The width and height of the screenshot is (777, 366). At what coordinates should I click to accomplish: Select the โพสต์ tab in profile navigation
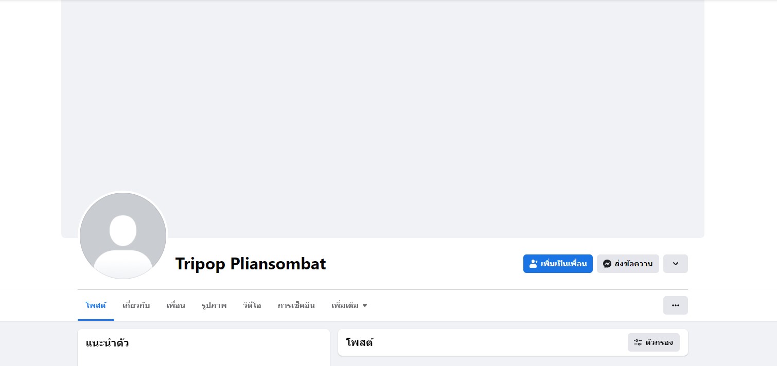[x=96, y=305]
